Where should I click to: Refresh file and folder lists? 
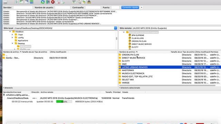(42, 2)
